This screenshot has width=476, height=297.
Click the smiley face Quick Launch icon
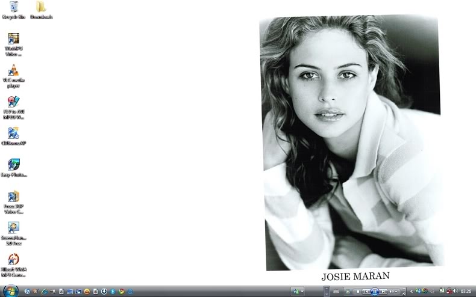tap(87, 292)
